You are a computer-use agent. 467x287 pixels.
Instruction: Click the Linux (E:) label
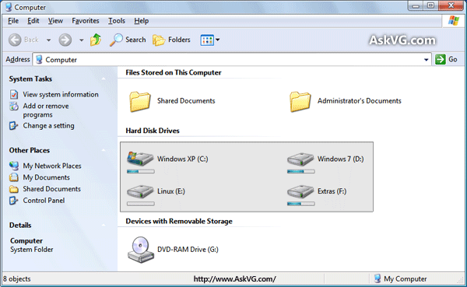(x=171, y=191)
